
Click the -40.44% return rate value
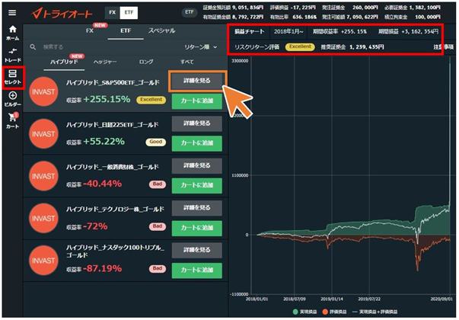(x=102, y=184)
